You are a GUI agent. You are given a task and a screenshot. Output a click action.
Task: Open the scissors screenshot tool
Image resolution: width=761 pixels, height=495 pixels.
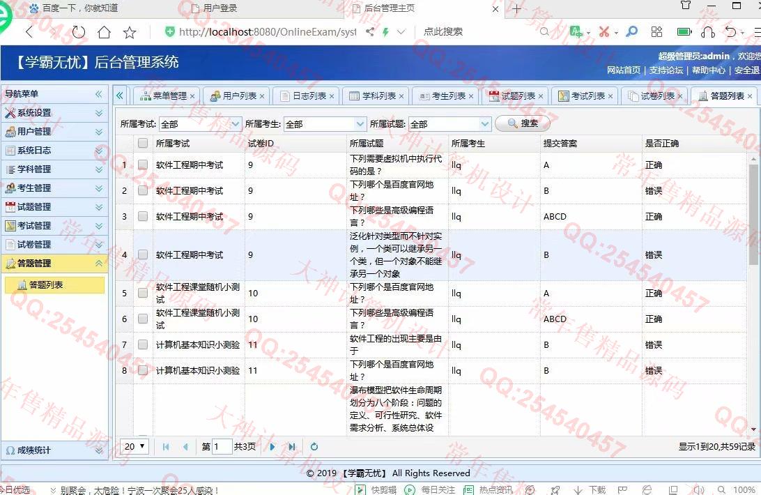pyautogui.click(x=604, y=32)
